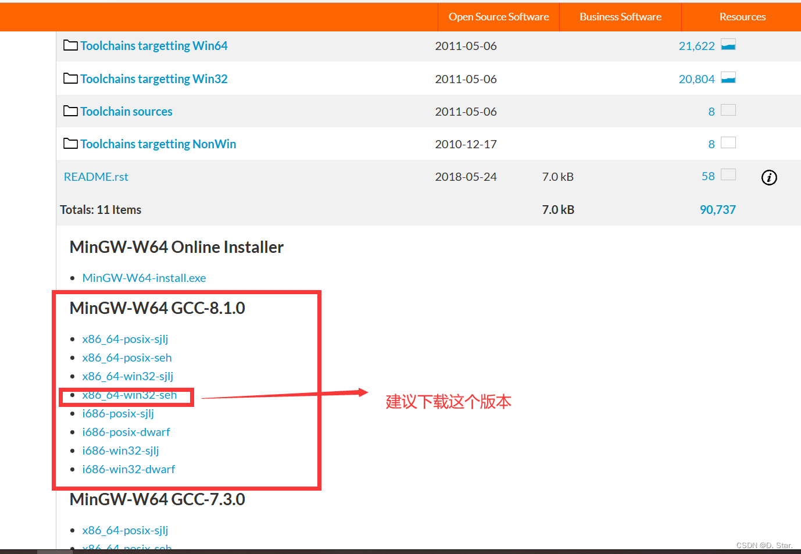Open Toolchains targetting NonWin folder link

(158, 144)
